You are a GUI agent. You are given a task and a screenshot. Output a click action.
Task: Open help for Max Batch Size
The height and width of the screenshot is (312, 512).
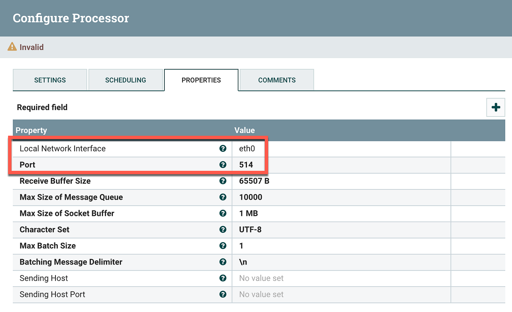click(x=223, y=246)
